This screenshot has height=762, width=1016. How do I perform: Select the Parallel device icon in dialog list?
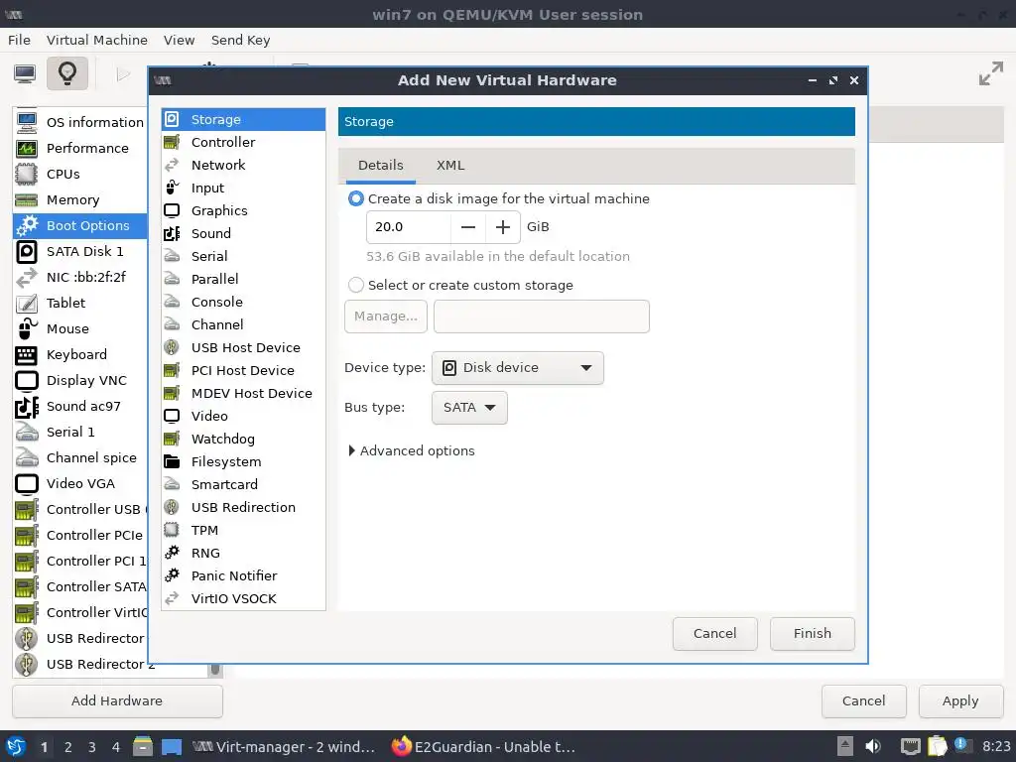[172, 279]
